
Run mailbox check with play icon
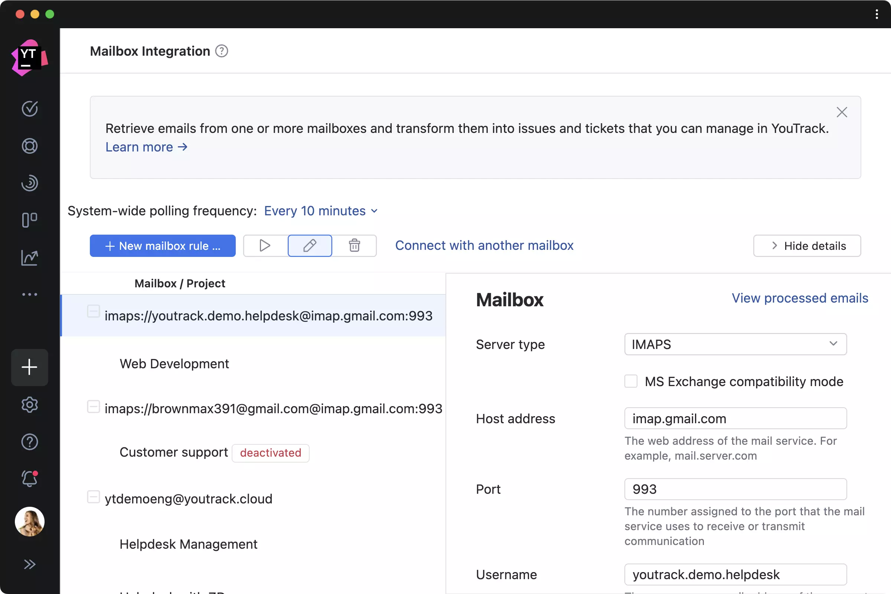265,246
